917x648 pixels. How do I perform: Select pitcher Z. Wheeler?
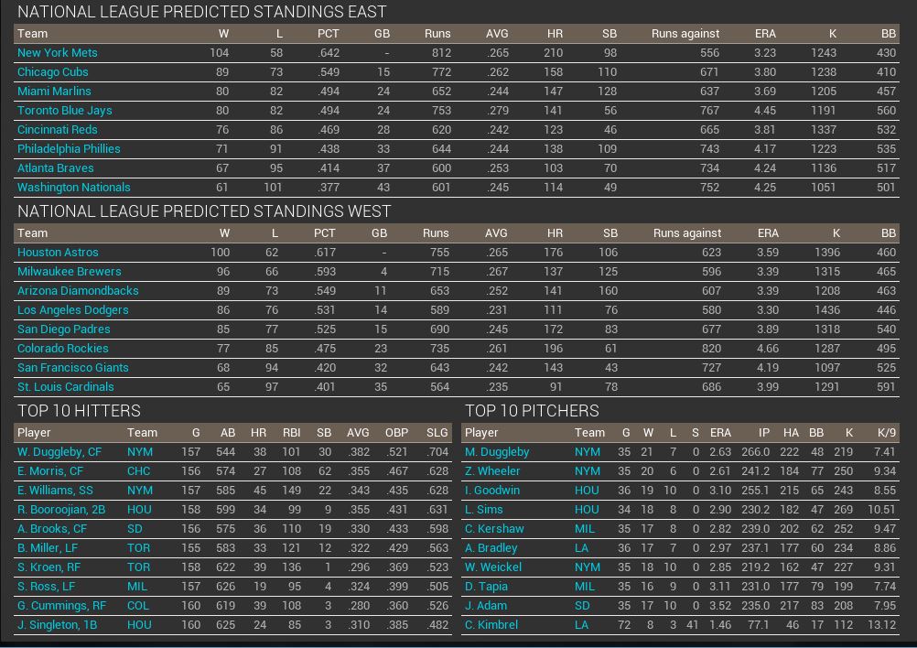492,471
